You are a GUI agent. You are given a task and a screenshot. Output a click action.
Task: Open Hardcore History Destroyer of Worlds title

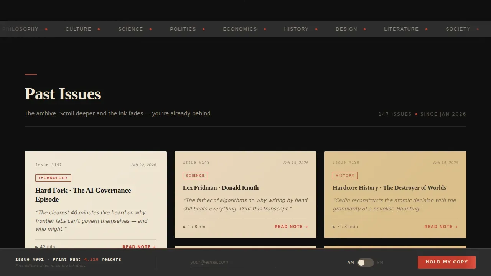(x=389, y=188)
